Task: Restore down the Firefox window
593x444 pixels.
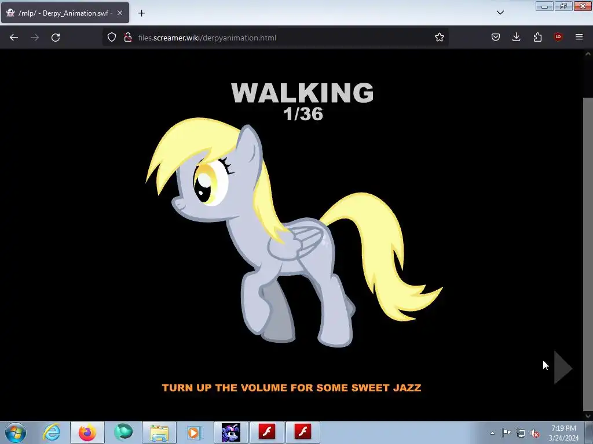Action: tap(563, 6)
